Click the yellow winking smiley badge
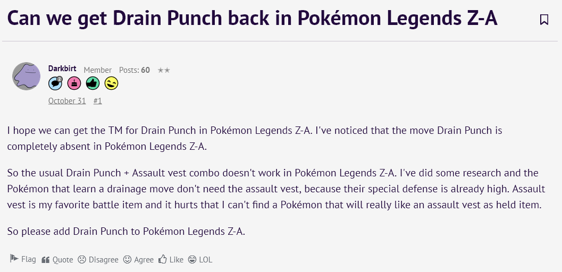Screen dimensions: 562x272 [112, 83]
